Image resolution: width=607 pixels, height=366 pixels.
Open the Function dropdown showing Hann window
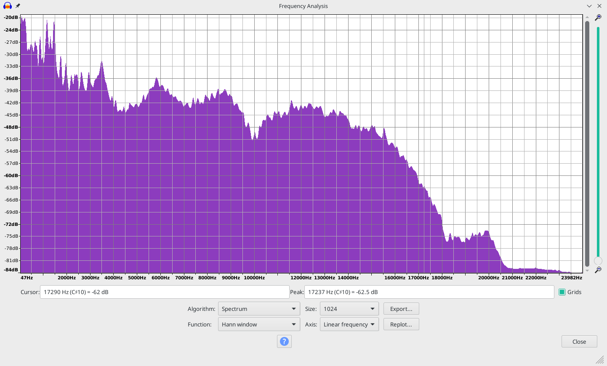point(259,324)
